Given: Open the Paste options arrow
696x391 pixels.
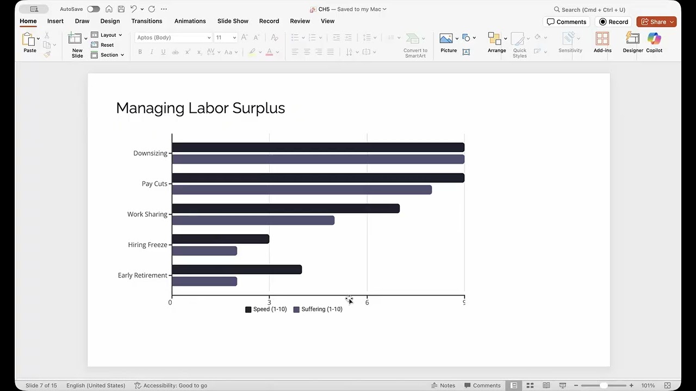Looking at the screenshot, I should tap(38, 39).
